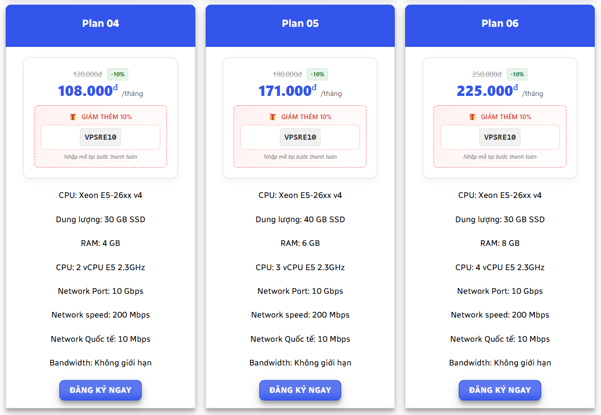Click the struck-through 120.000đ original price
The width and height of the screenshot is (601, 415).
coord(87,74)
